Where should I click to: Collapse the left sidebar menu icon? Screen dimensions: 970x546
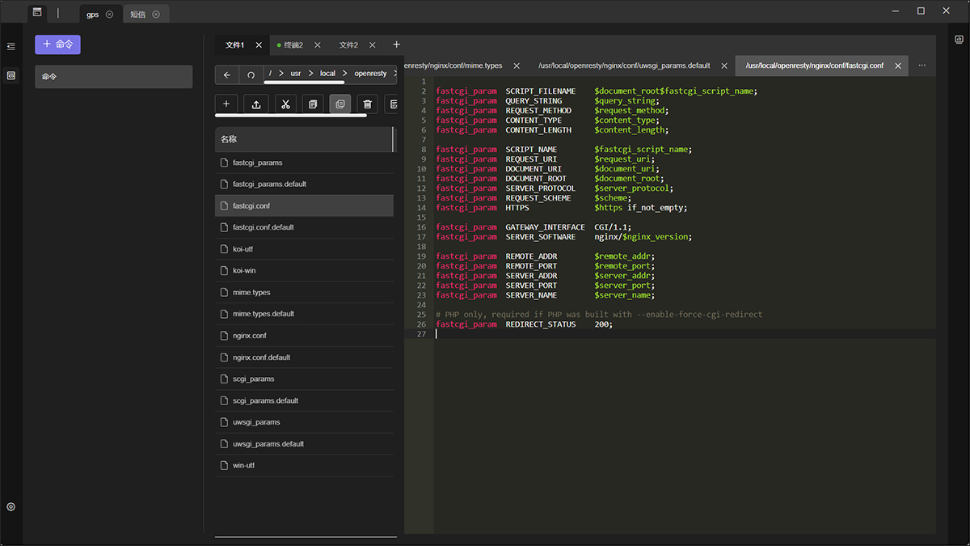tap(11, 47)
